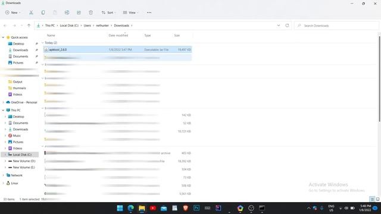The image size is (381, 214).
Task: Open the Sort options dropdown
Action: point(108,12)
